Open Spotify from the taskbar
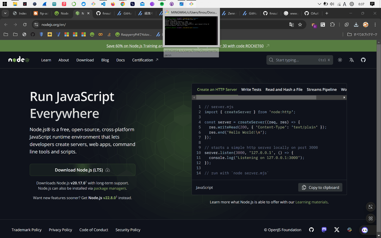The image size is (381, 238). click(x=162, y=4)
